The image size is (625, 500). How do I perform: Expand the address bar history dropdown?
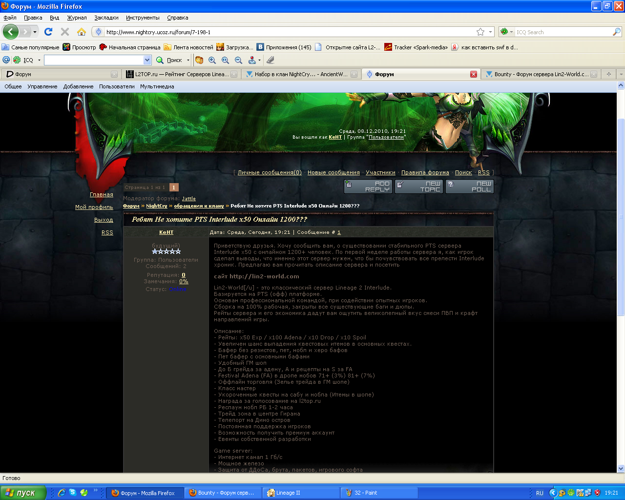click(490, 32)
